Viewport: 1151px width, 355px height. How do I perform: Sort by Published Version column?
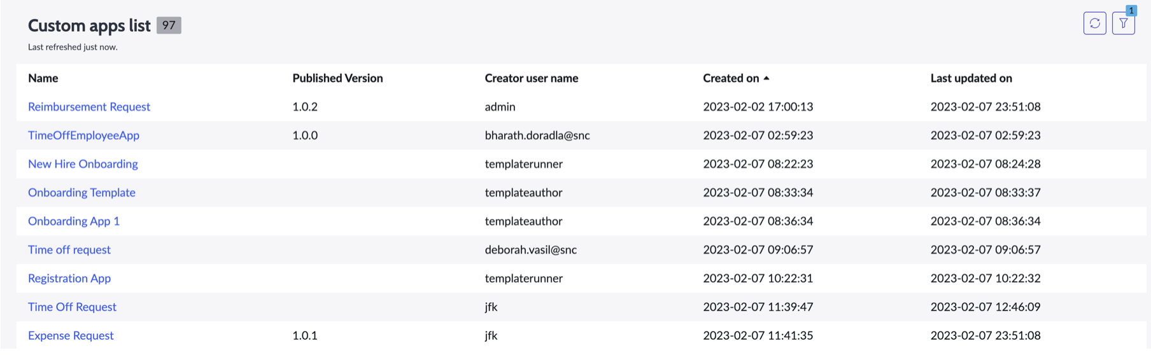pyautogui.click(x=337, y=78)
